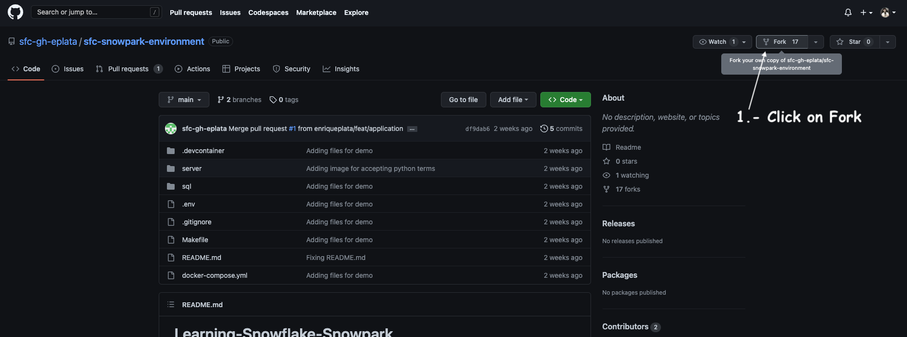View 17 forks in About
Image resolution: width=907 pixels, height=337 pixels.
click(x=621, y=189)
